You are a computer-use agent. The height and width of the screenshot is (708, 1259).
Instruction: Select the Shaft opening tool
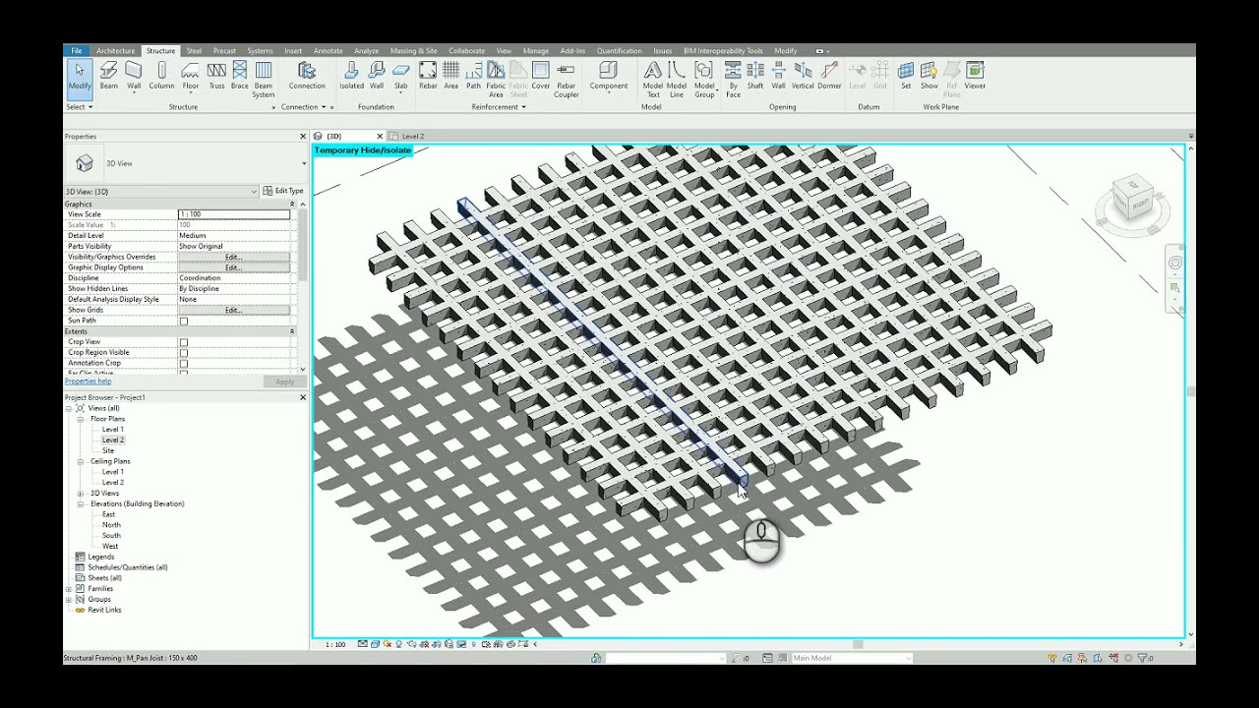[x=755, y=77]
